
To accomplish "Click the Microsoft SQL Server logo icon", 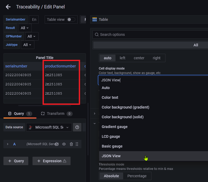I will (x=31, y=127).
